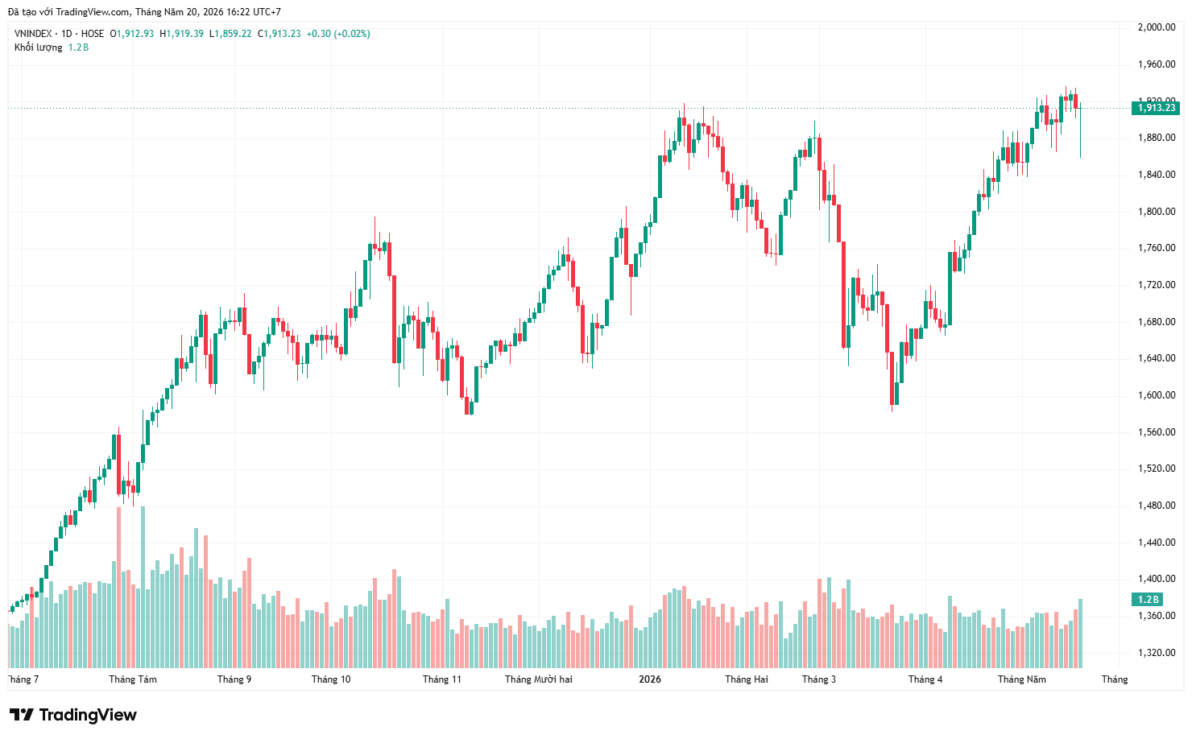
Task: Select Tháng Mười hai on the time axis
Action: 539,679
